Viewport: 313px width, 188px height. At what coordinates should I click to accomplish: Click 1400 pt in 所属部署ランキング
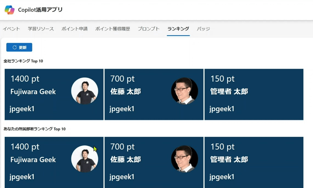tap(25, 147)
